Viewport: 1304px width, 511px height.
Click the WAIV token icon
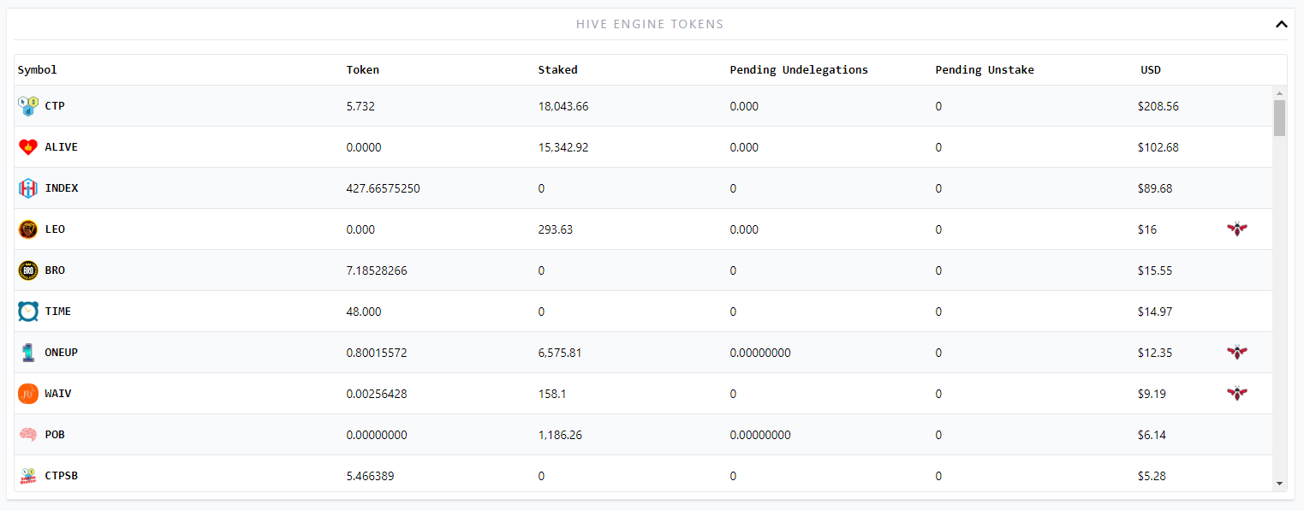click(28, 394)
